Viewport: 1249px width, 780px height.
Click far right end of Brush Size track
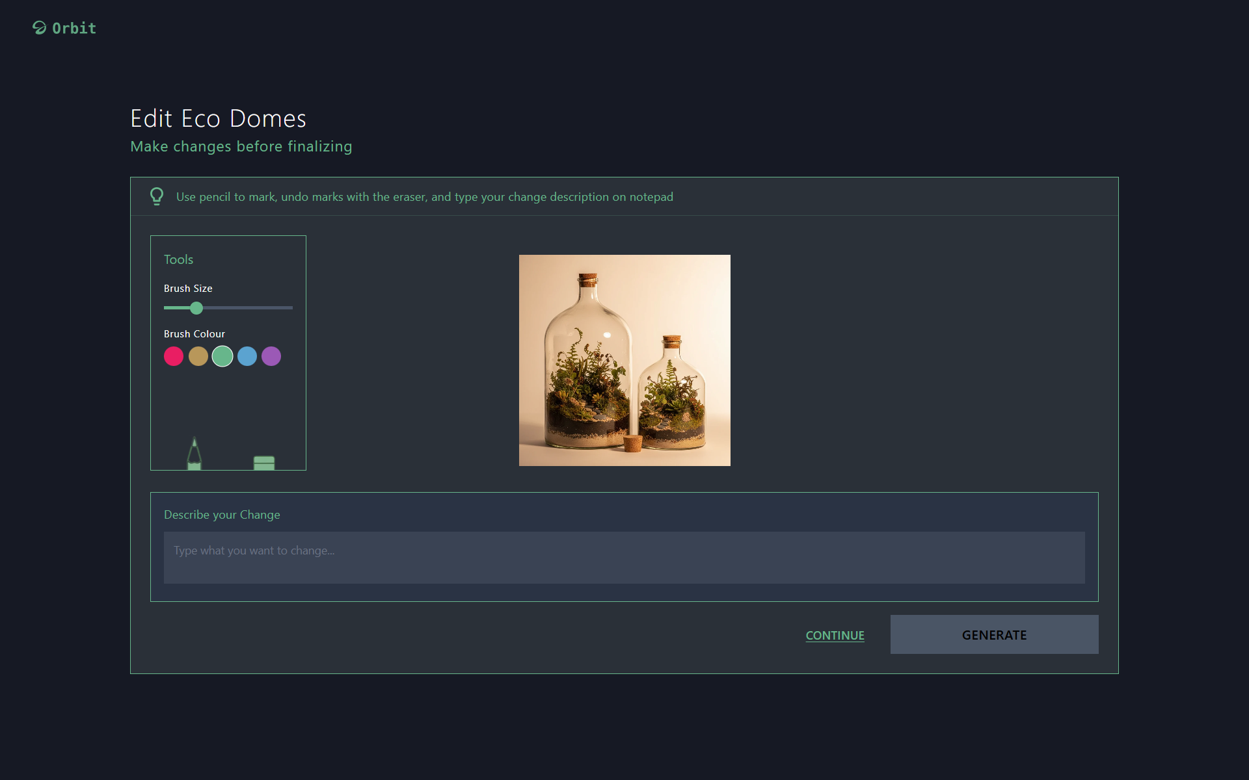tap(291, 308)
